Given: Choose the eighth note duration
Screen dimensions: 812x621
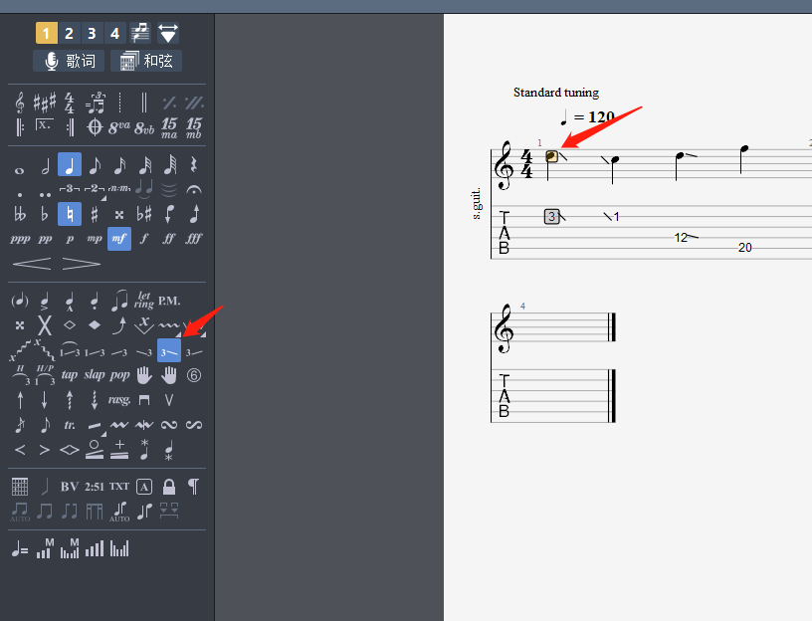Looking at the screenshot, I should pos(95,164).
